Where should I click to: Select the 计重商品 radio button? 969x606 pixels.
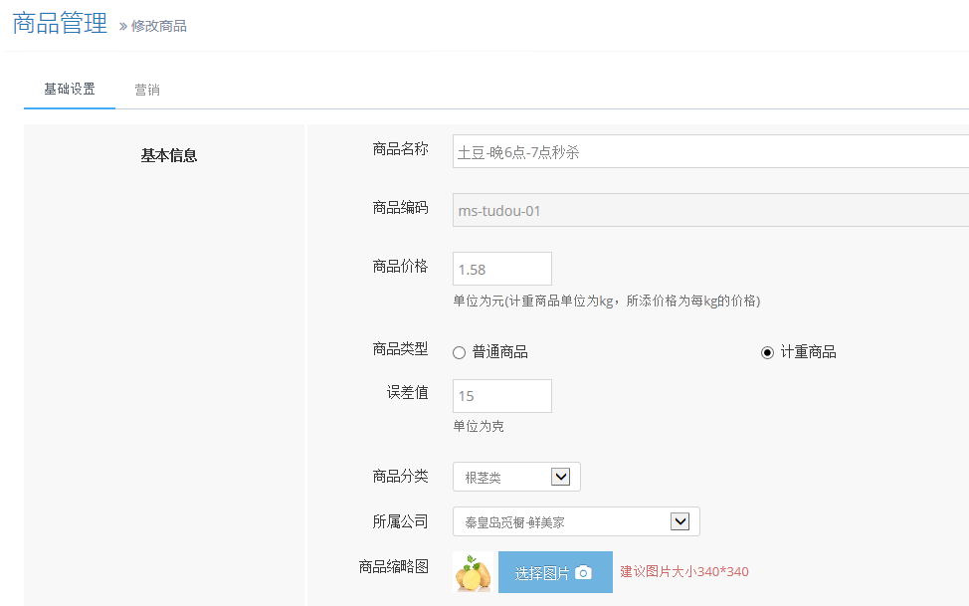[x=767, y=352]
